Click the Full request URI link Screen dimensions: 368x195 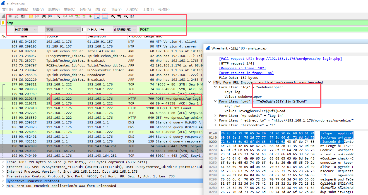[x=280, y=59]
